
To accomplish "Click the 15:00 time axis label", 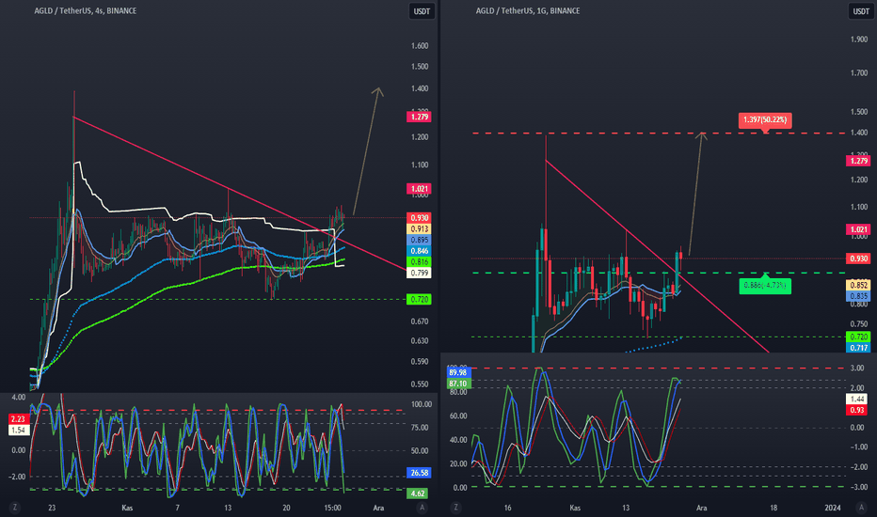I will tap(333, 508).
